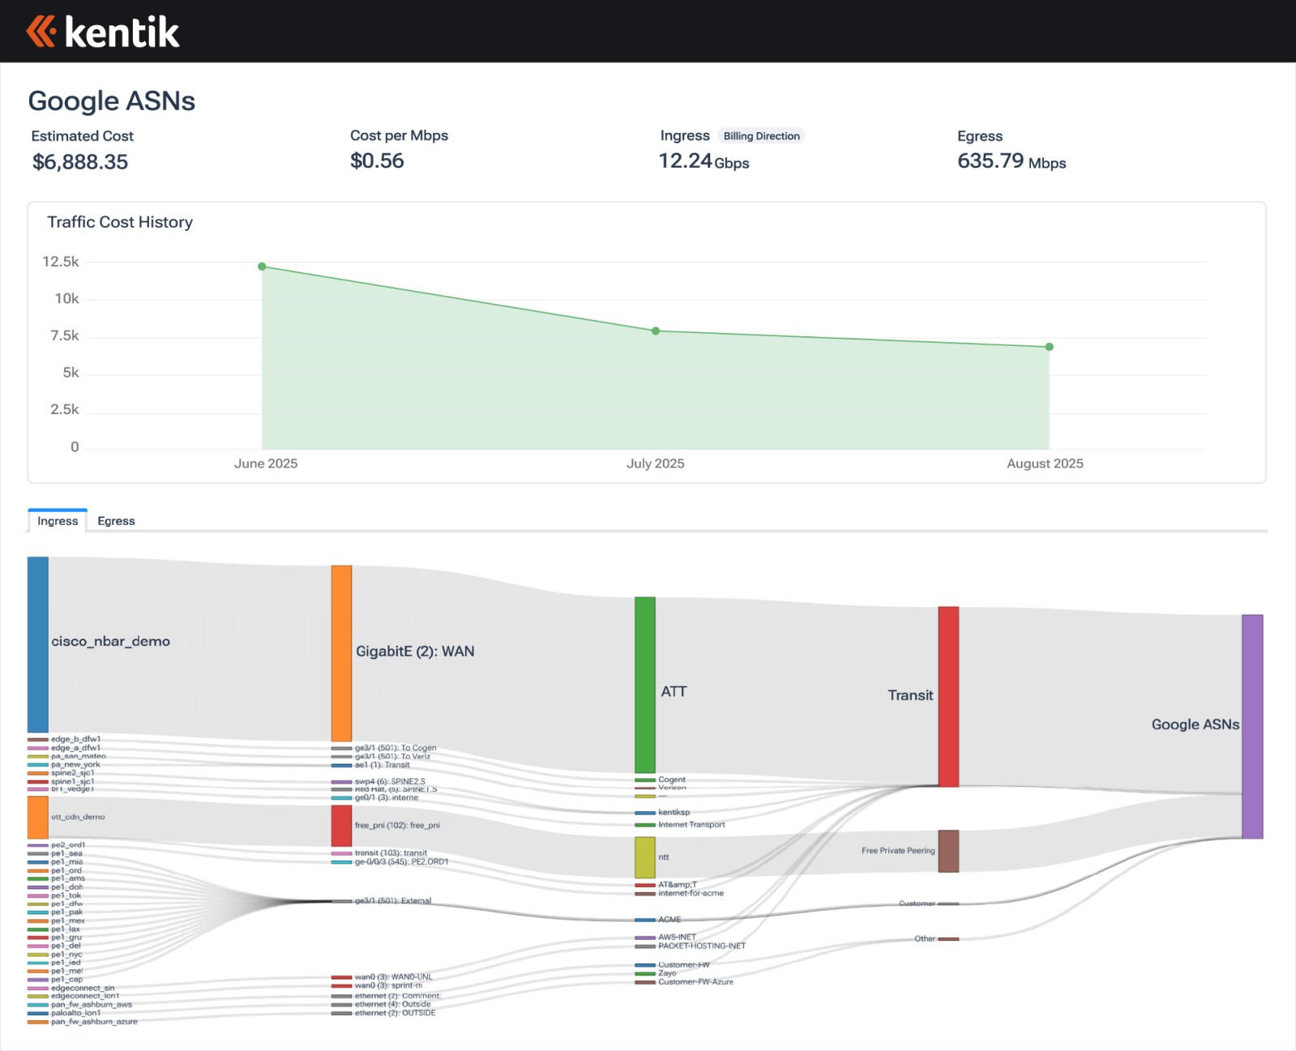This screenshot has height=1051, width=1296.
Task: Click the Transit red Sankey node
Action: (x=948, y=697)
